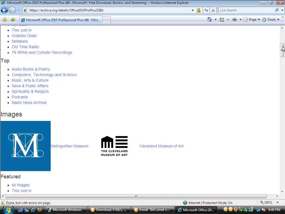Click Internet Protected Mode zone indicator
This screenshot has height=214, width=285.
pos(208,203)
